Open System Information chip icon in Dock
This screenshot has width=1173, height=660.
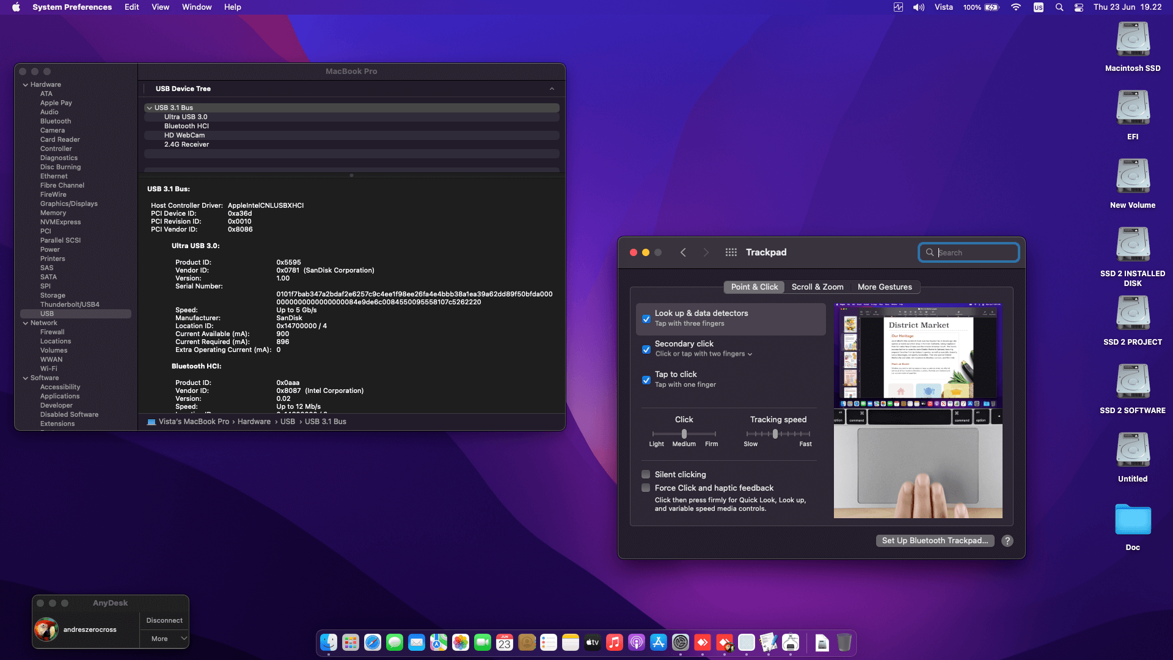(791, 642)
